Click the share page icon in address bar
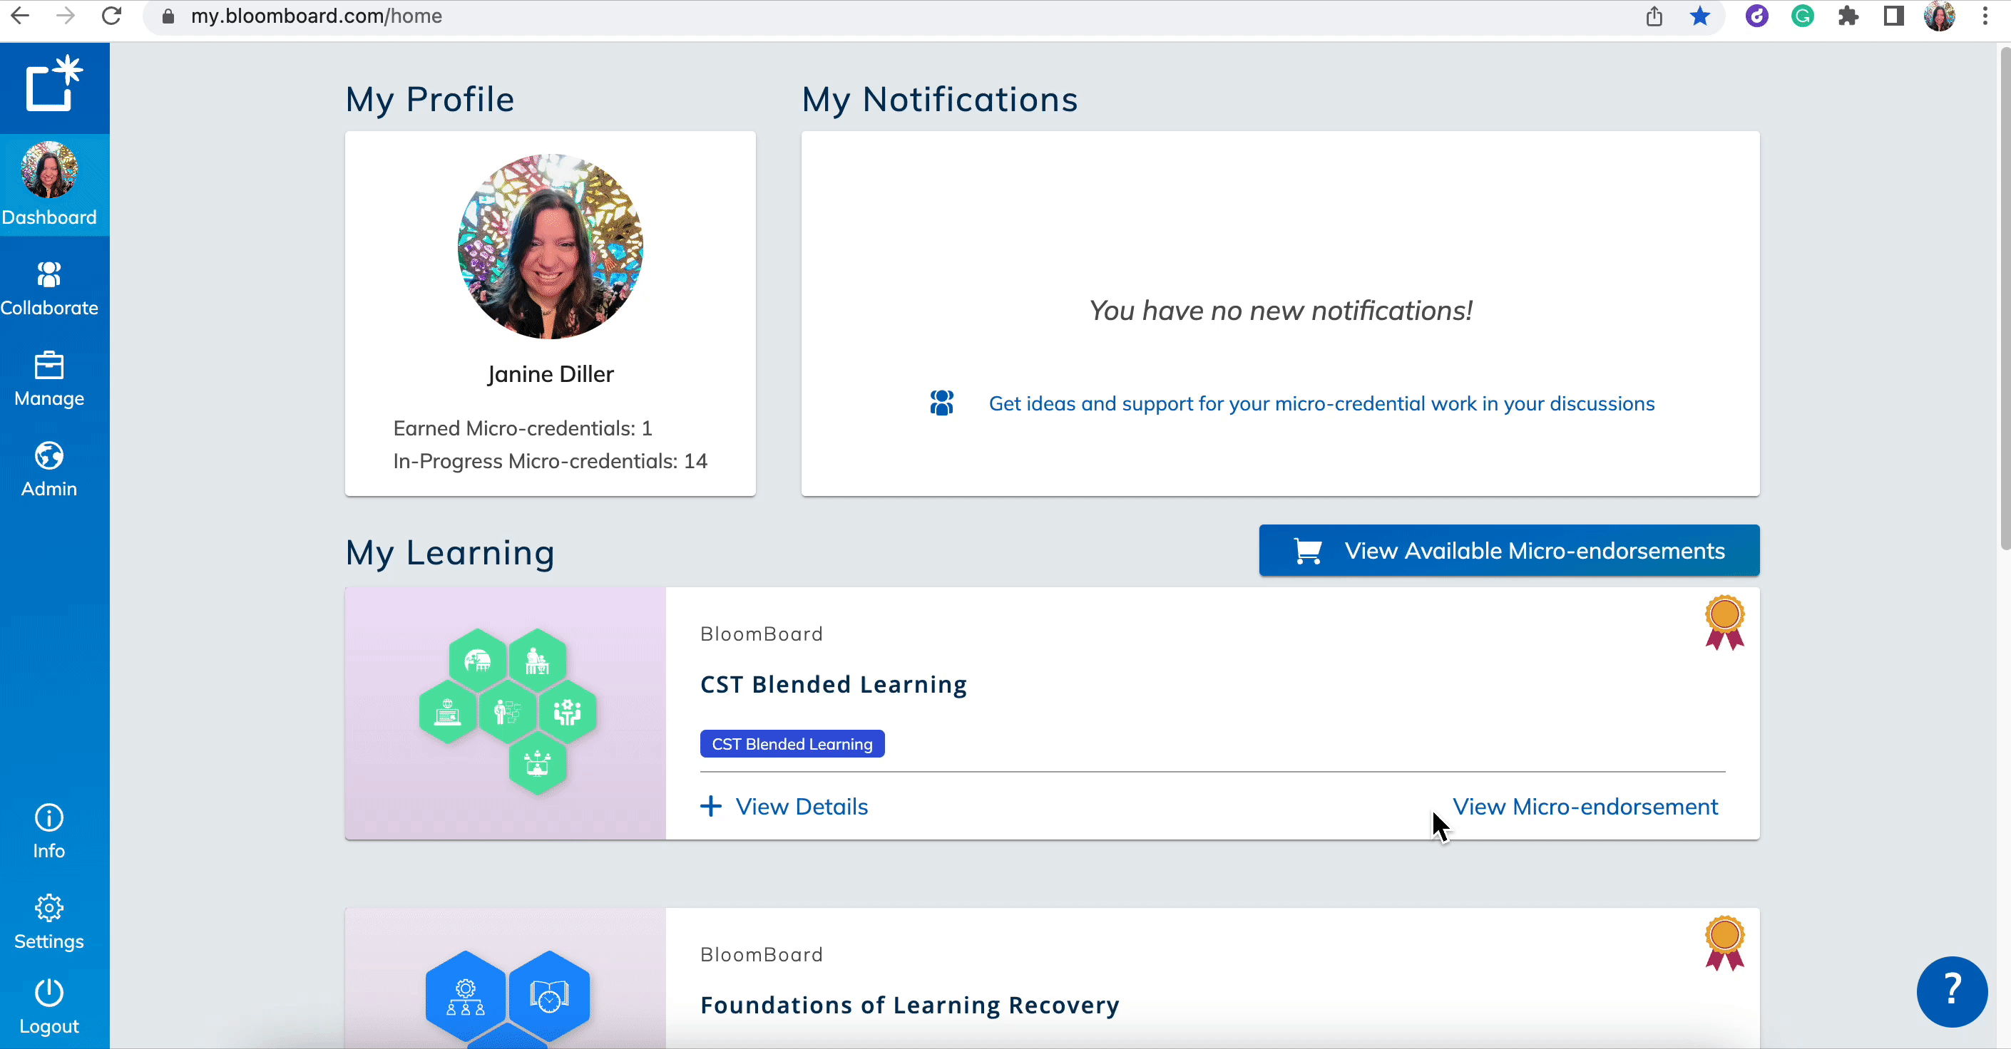This screenshot has width=2011, height=1049. 1654,16
